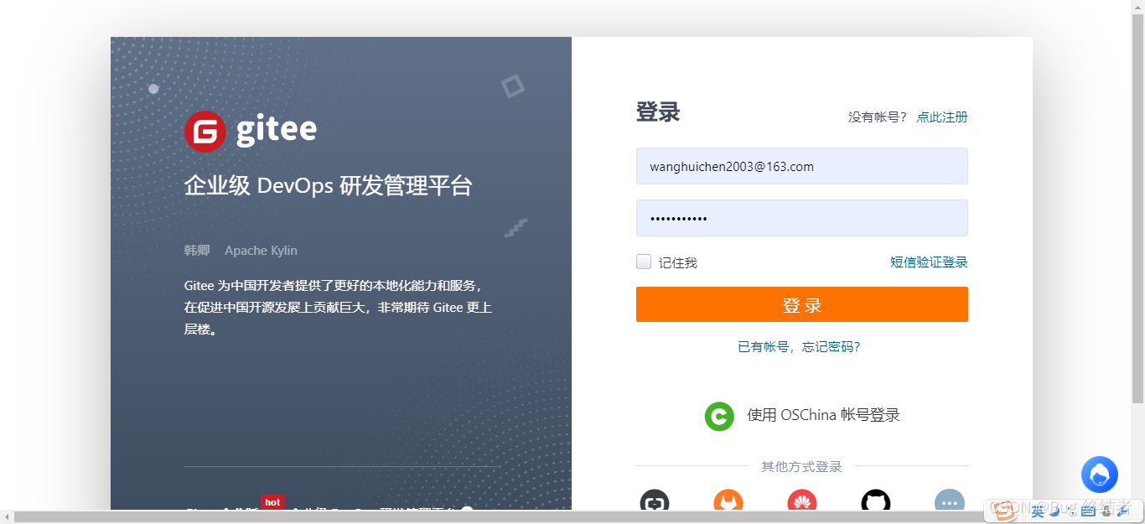Click the horizontal scrollbar left arrow
The height and width of the screenshot is (524, 1145).
[x=6, y=516]
